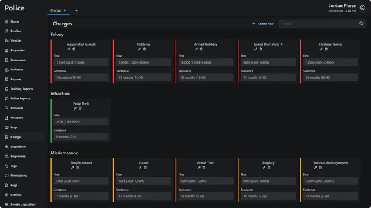The image size is (371, 208).
Task: Click the search magnifier icon
Action: click(x=361, y=24)
